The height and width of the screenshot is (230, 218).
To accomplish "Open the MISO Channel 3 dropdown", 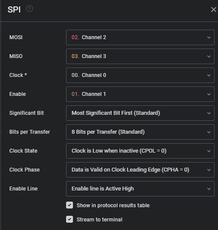I will point(140,56).
